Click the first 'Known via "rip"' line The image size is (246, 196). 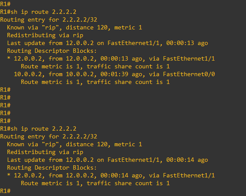point(74,28)
